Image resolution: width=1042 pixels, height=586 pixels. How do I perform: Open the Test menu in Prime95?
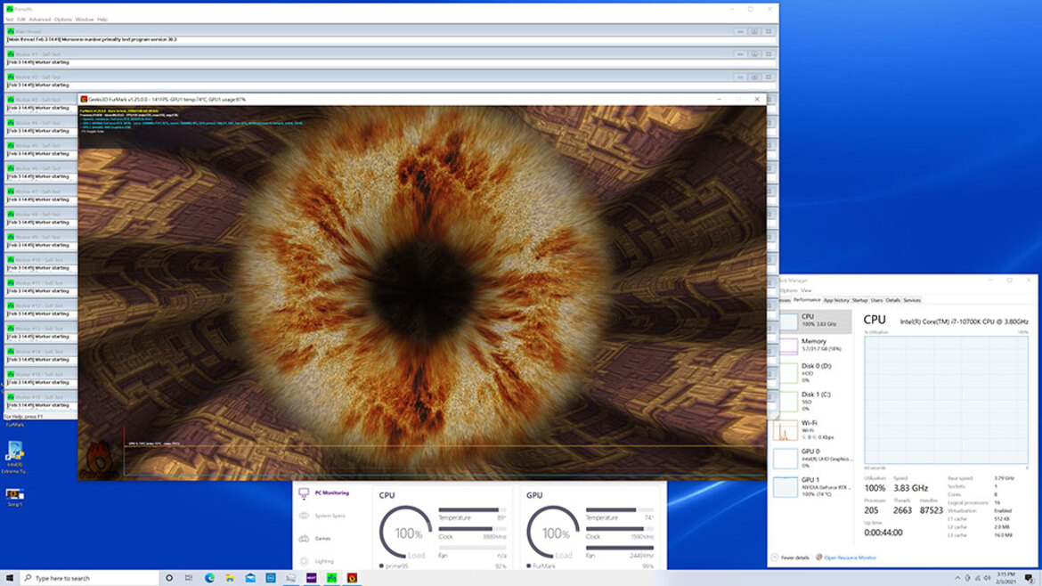pos(9,20)
